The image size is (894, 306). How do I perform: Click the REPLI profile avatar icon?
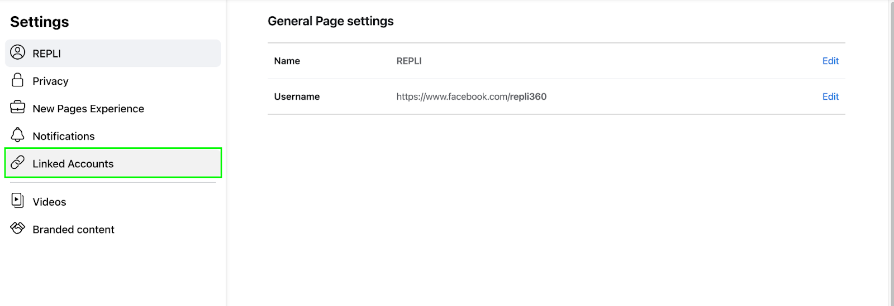tap(18, 52)
